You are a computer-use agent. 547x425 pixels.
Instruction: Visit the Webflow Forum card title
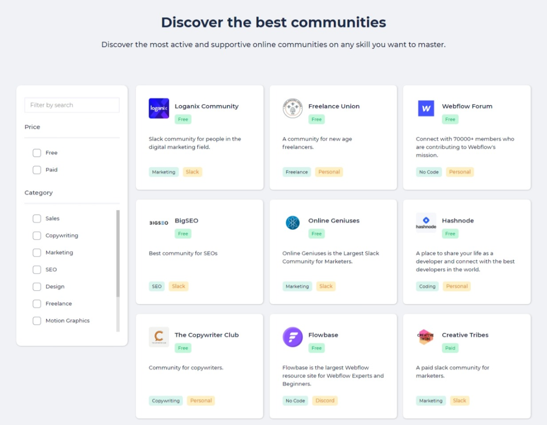(x=467, y=106)
